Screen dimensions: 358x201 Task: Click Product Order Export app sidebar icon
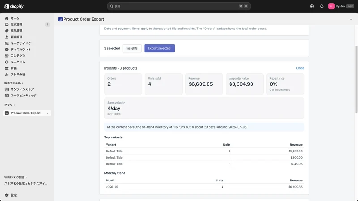(7, 113)
